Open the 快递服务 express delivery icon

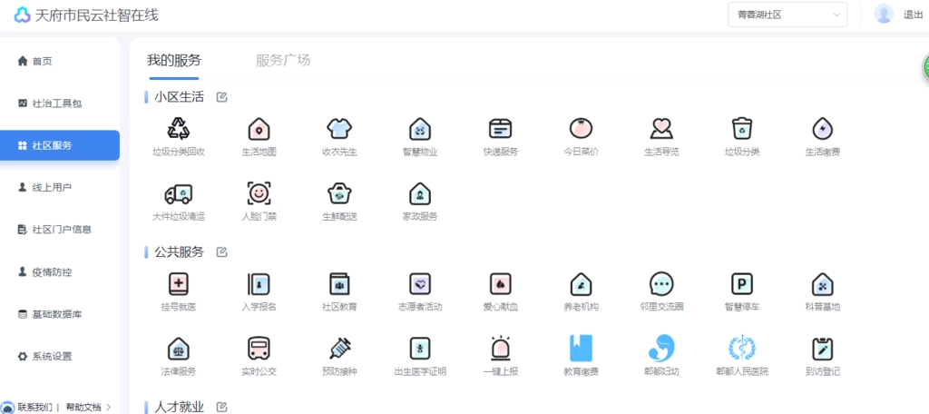click(500, 129)
